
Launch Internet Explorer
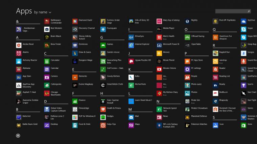point(131,45)
